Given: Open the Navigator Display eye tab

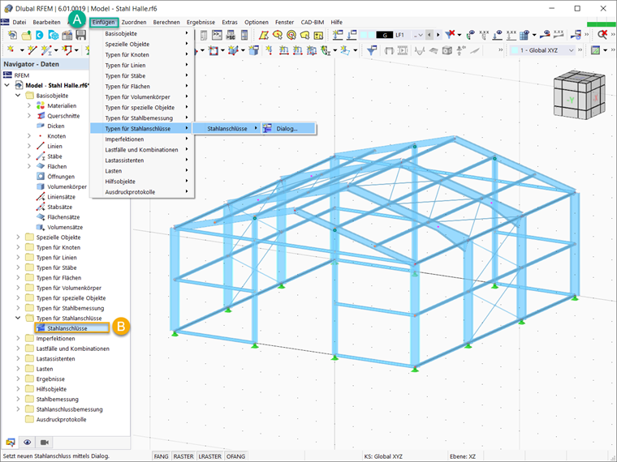Looking at the screenshot, I should 27,443.
